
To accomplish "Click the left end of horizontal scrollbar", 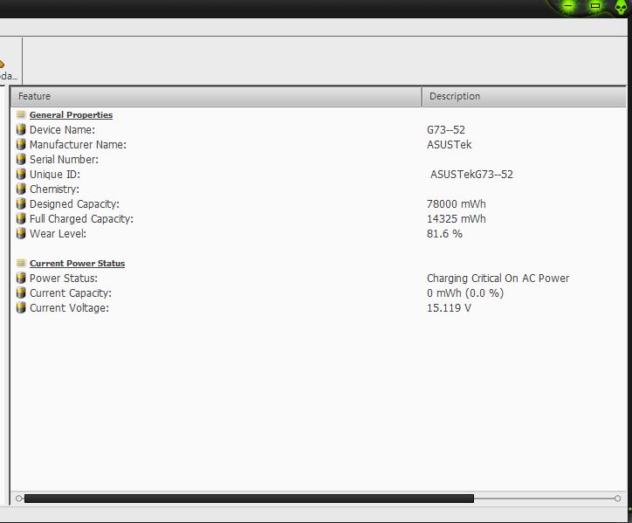I will [18, 499].
